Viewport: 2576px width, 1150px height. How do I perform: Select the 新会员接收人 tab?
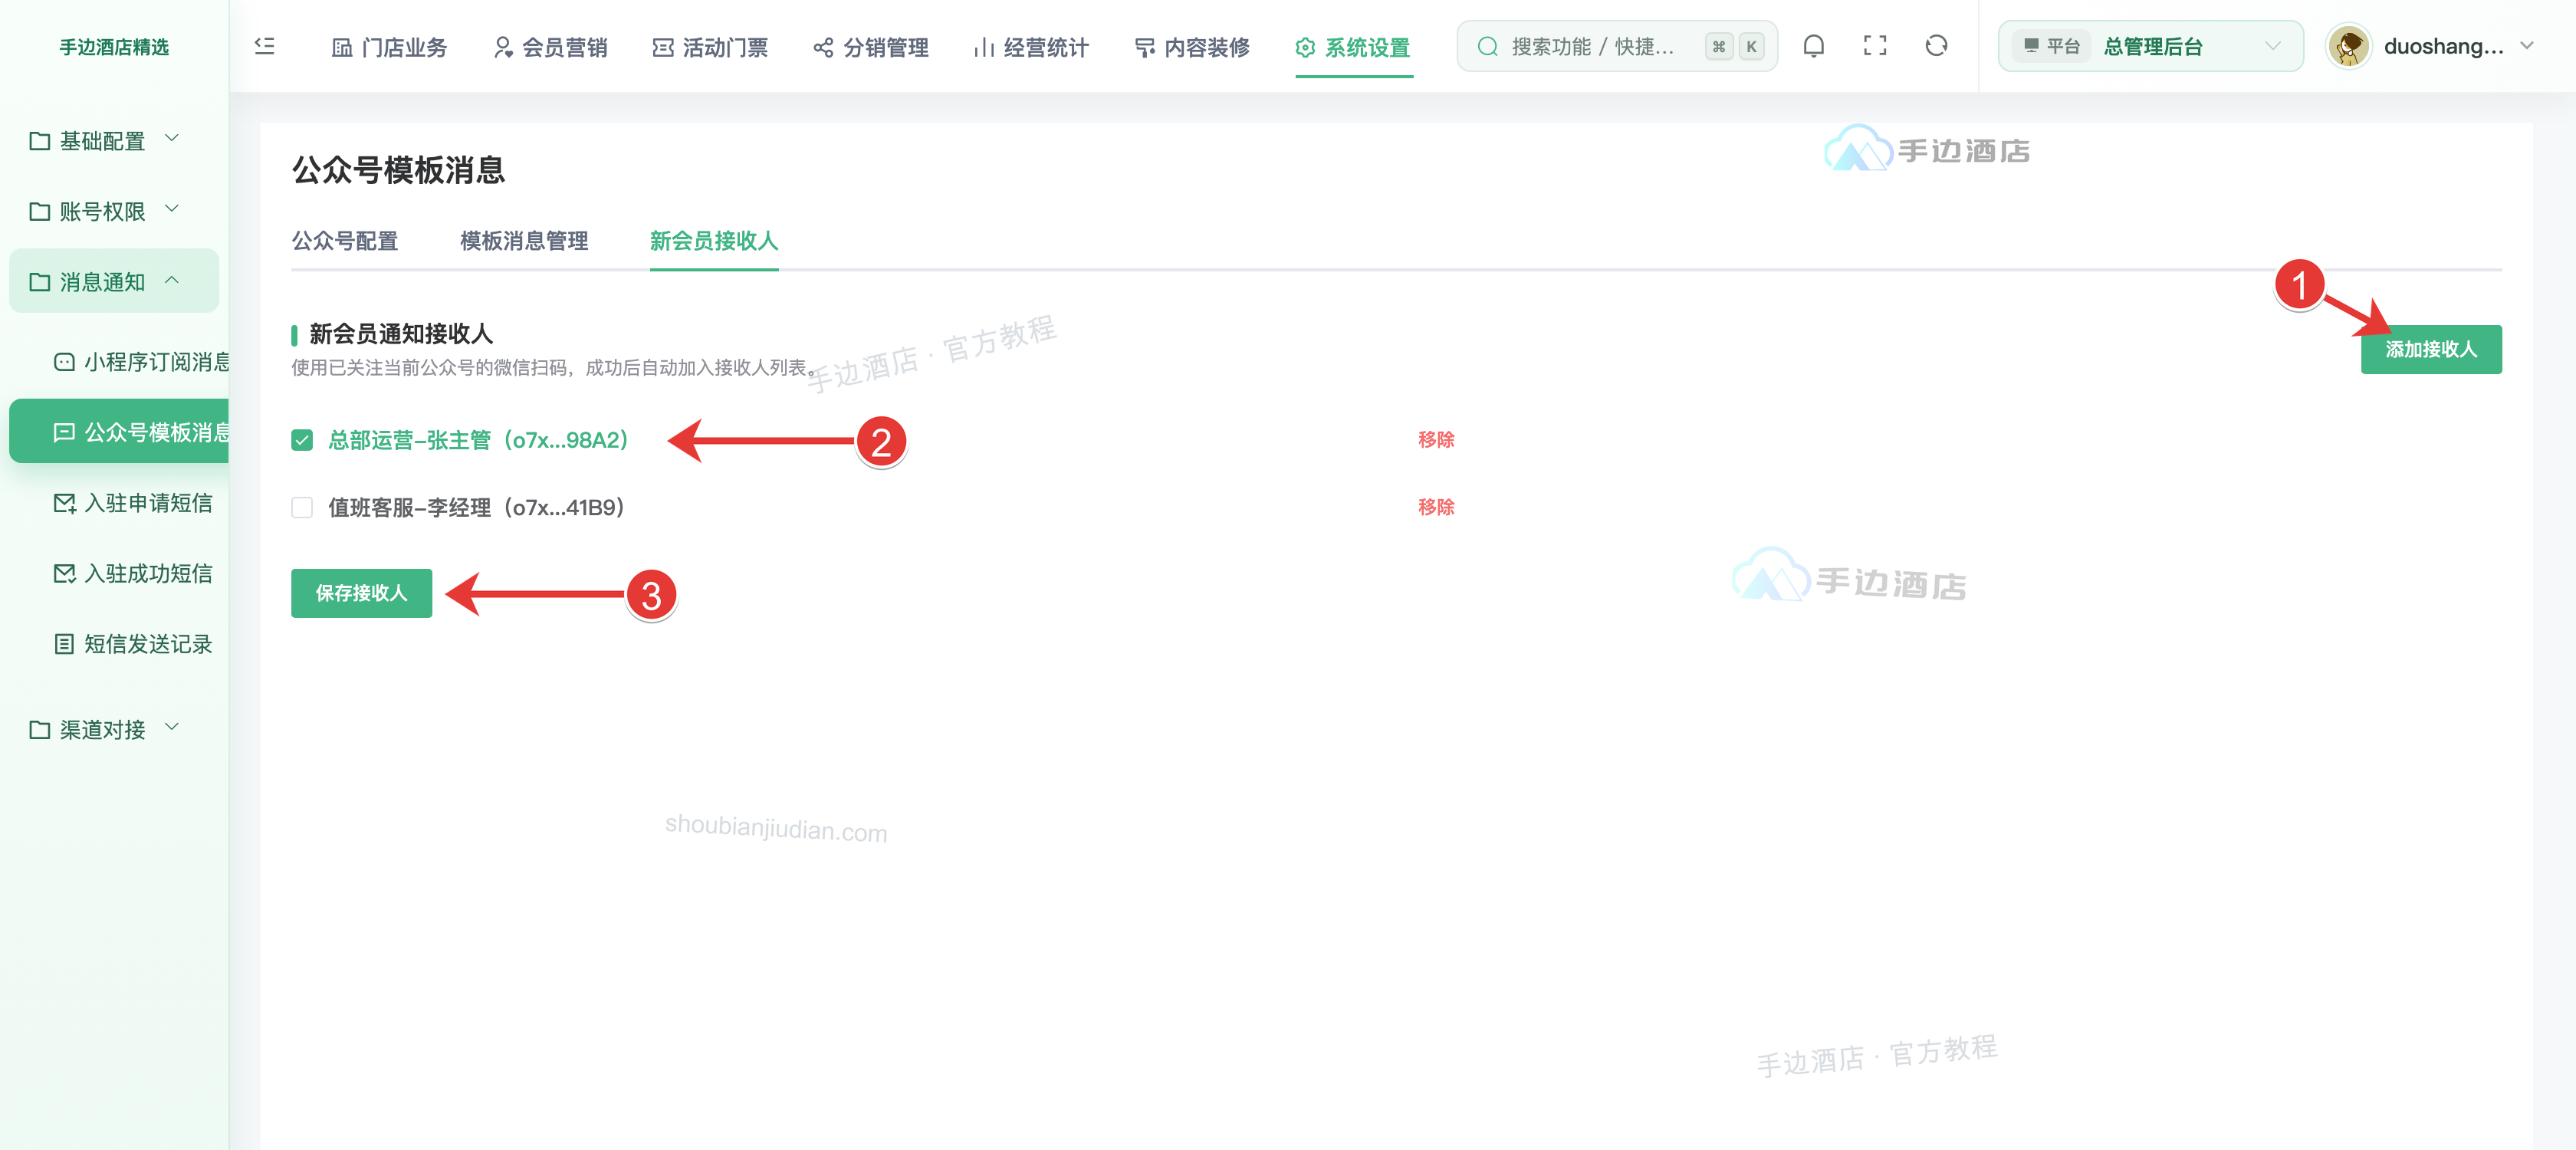(x=714, y=241)
